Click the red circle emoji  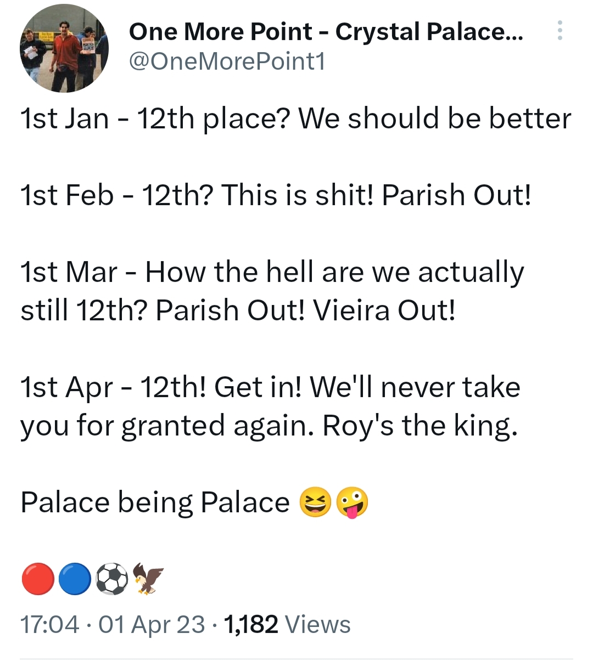[x=37, y=579]
